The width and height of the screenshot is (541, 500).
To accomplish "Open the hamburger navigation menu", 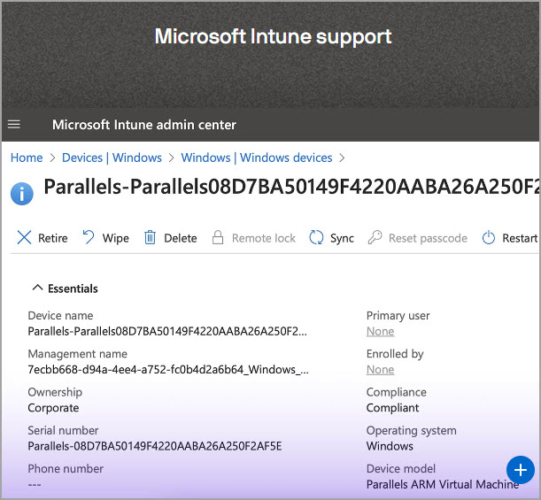I will pos(14,124).
